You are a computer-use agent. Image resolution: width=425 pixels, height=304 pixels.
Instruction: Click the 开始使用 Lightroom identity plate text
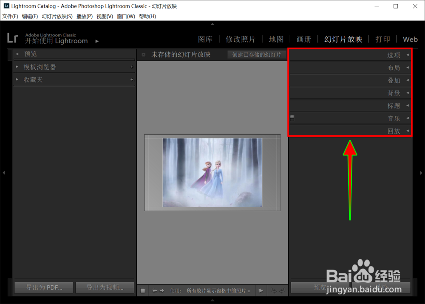[x=57, y=41]
